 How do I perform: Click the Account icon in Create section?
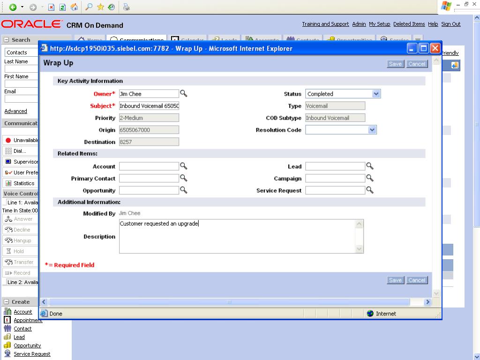click(7, 311)
